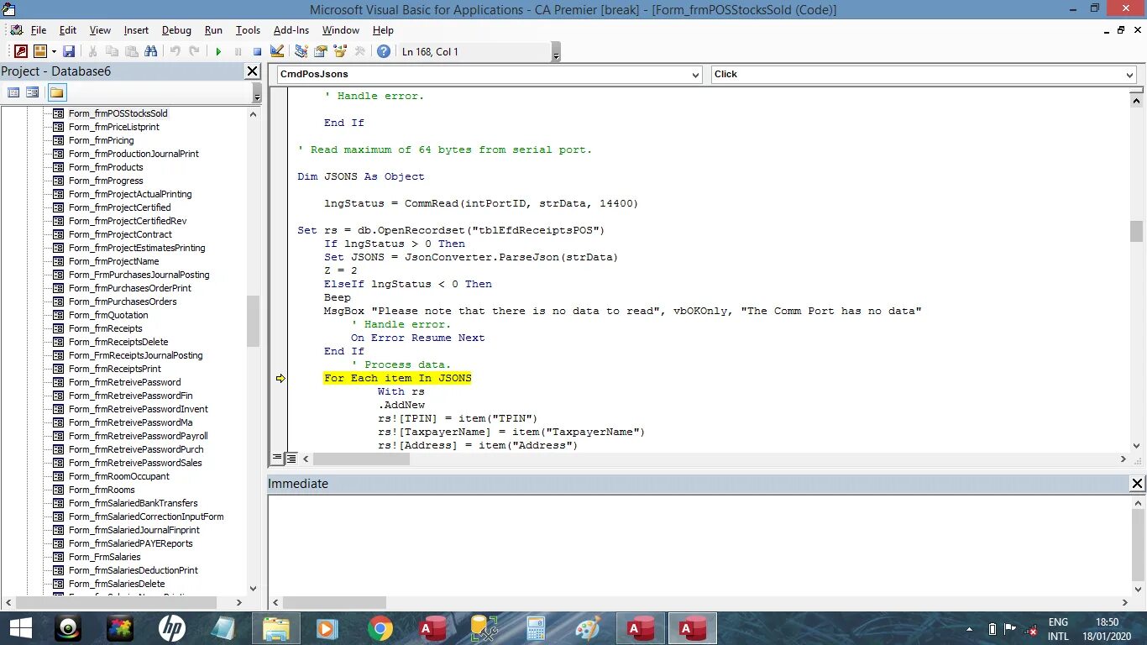This screenshot has height=645, width=1147.
Task: Switch to Full Module View button
Action: pos(291,459)
